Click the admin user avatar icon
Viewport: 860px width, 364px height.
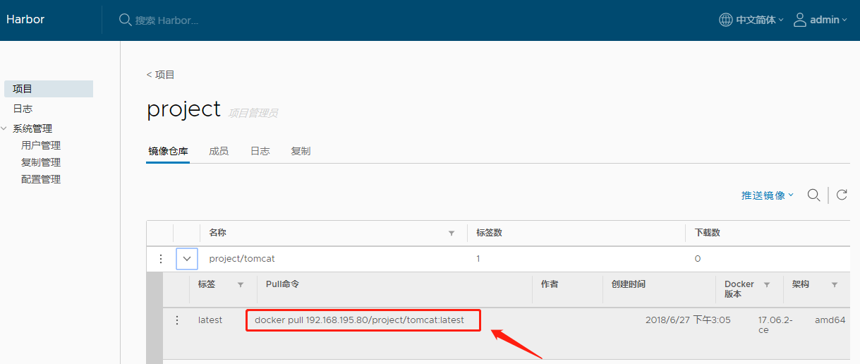coord(799,20)
